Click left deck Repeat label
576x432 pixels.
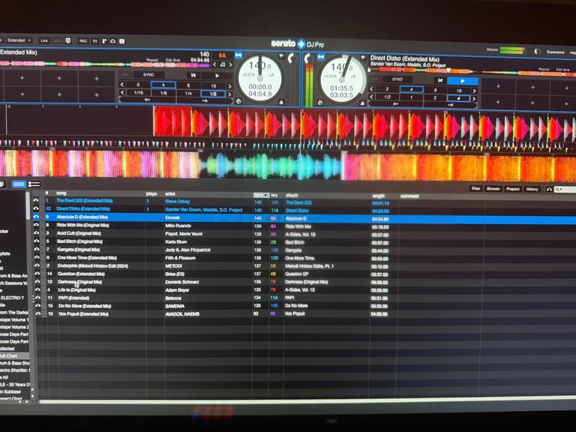(152, 59)
